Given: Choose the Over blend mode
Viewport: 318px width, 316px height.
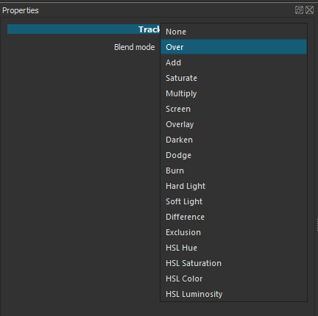Looking at the screenshot, I should [x=233, y=47].
